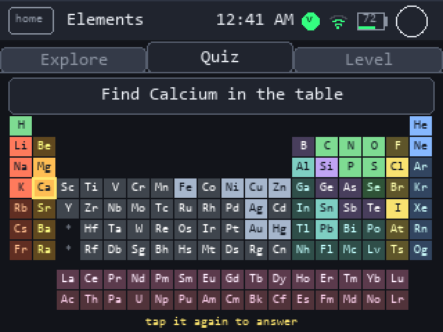Screen dimensions: 443x332
Task: Tap the B boron cell
Action: [303, 147]
